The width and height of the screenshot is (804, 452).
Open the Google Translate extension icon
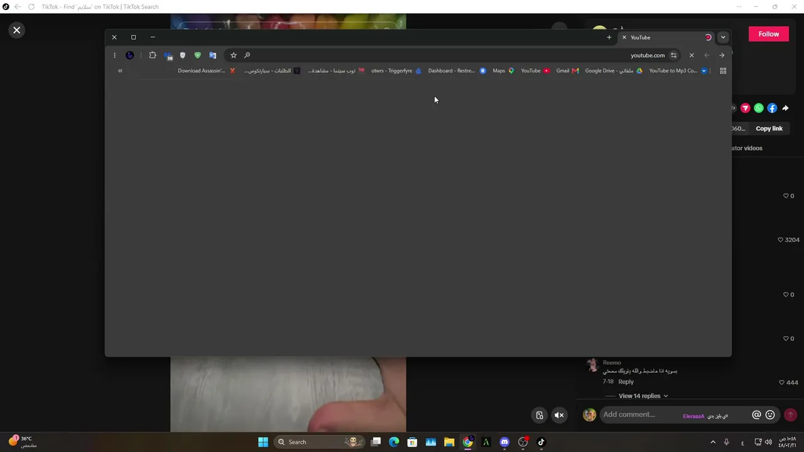(213, 55)
